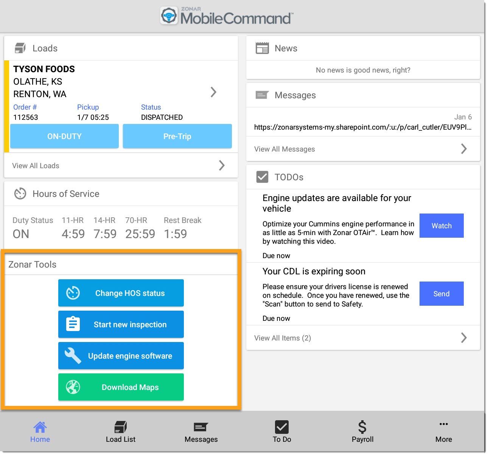488x455 pixels.
Task: Tap the Download Maps button label
Action: (x=130, y=387)
